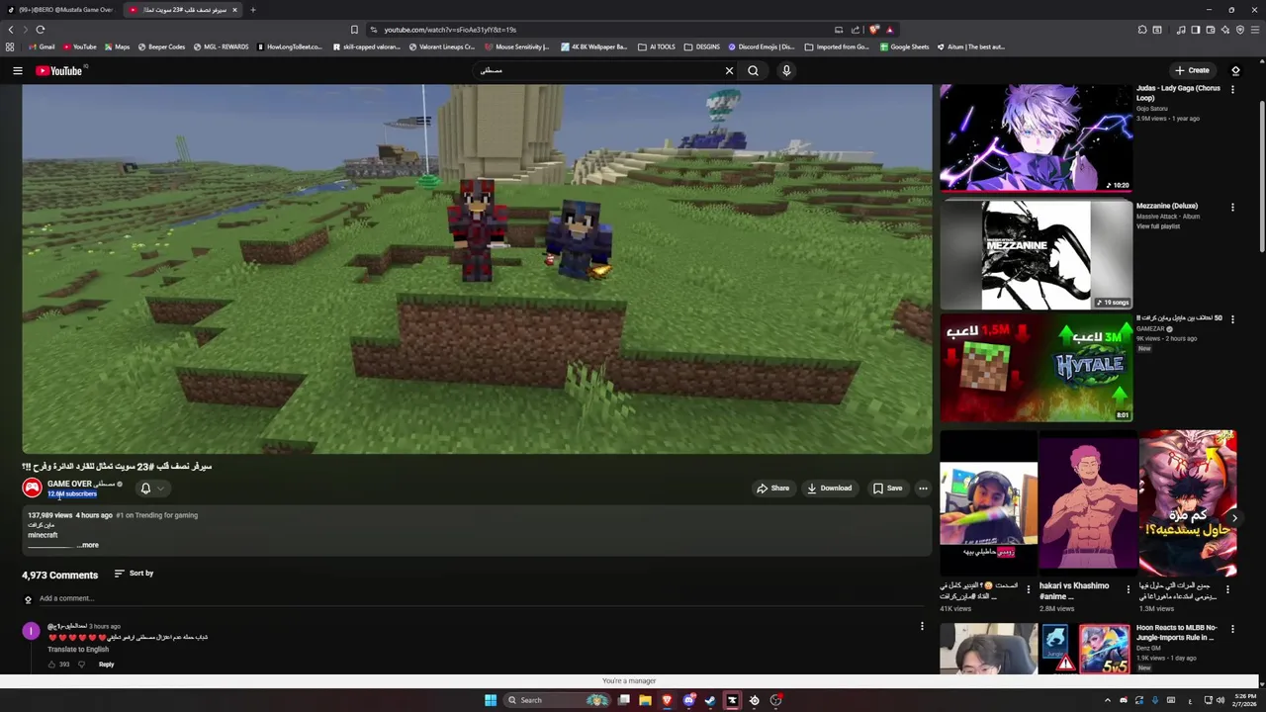Image resolution: width=1266 pixels, height=712 pixels.
Task: Open the Maps bookmark
Action: (117, 46)
